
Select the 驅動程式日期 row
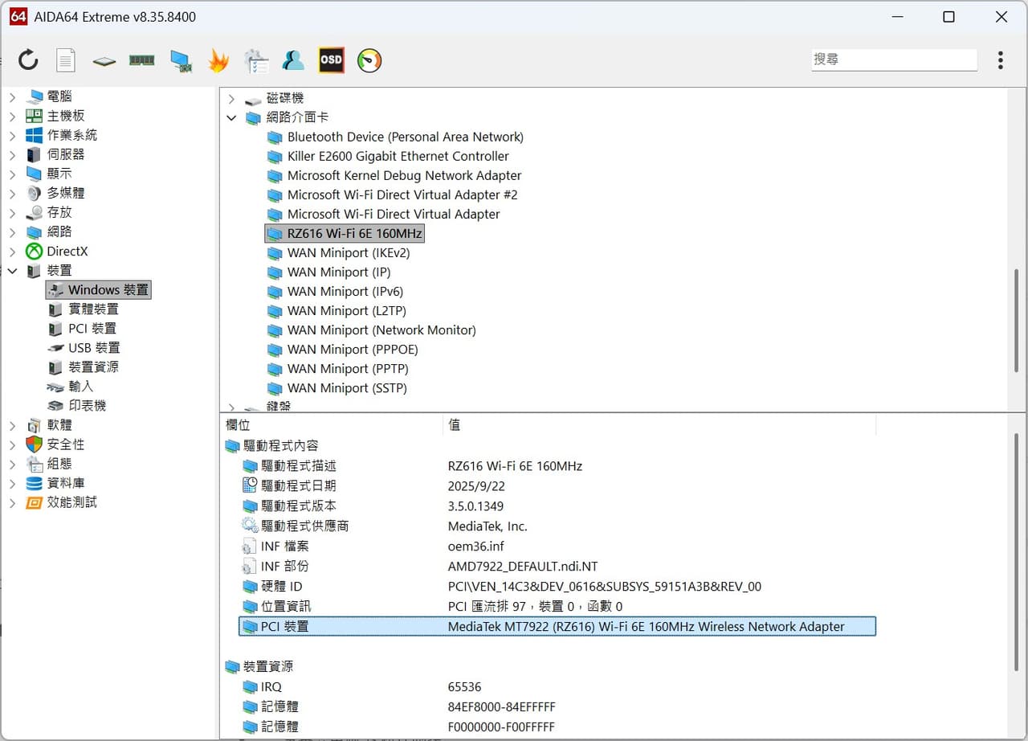(557, 485)
